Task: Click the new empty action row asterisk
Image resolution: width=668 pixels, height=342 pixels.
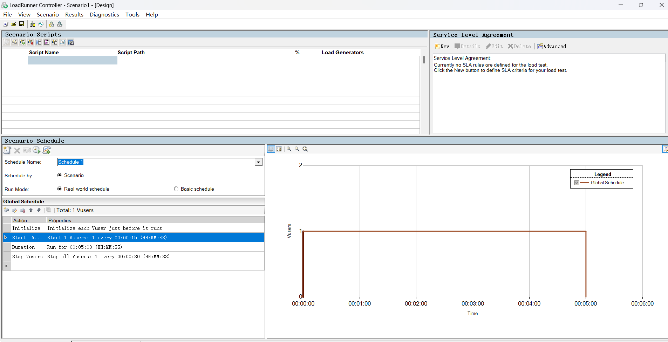Action: 6,266
